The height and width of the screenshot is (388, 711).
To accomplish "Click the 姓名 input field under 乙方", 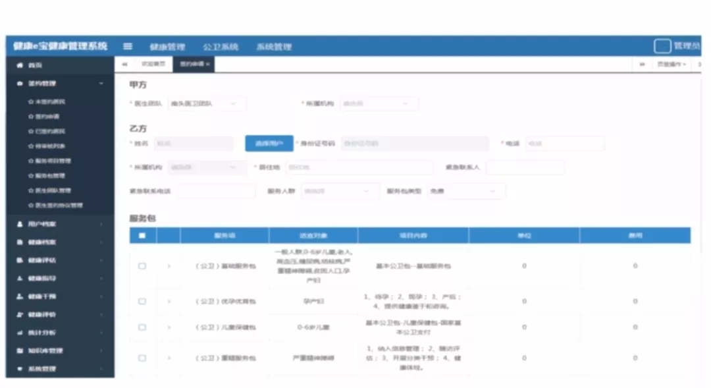I will click(x=193, y=143).
